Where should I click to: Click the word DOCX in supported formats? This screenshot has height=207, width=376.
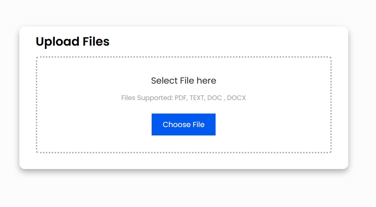(236, 98)
